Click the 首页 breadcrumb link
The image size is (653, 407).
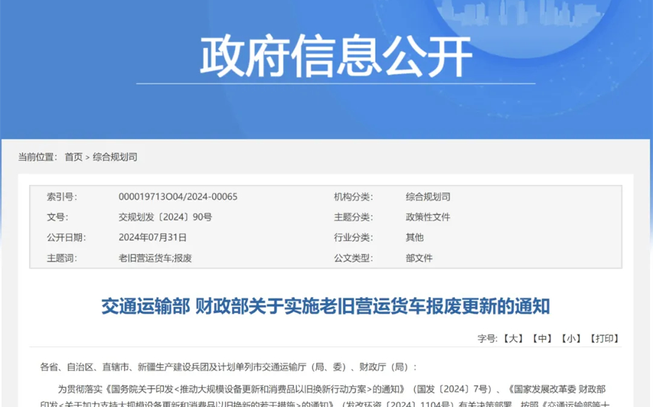tap(74, 157)
